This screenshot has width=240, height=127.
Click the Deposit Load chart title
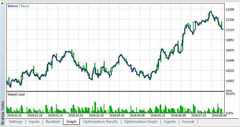(x=16, y=94)
